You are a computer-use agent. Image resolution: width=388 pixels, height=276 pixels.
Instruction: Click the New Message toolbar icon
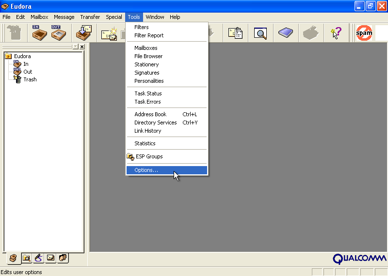coord(109,33)
